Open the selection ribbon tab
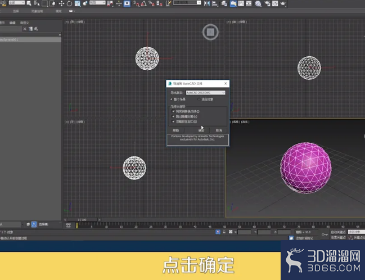Screen dimensions: 365x280 (x=16, y=11)
